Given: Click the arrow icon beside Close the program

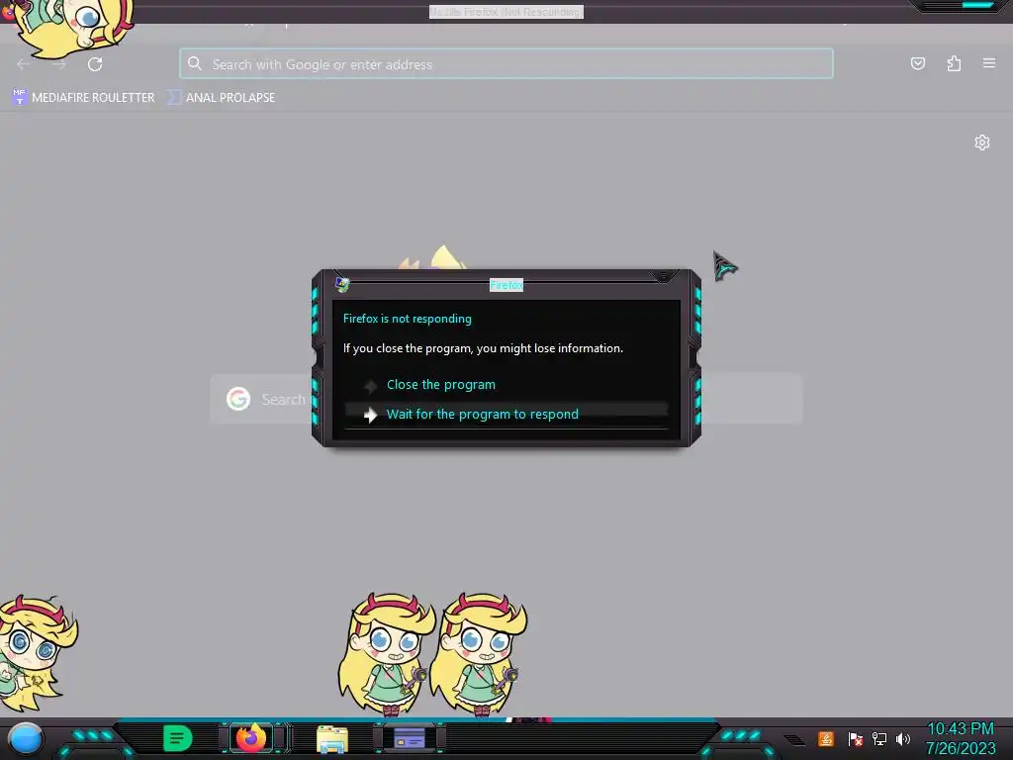Looking at the screenshot, I should tap(370, 386).
